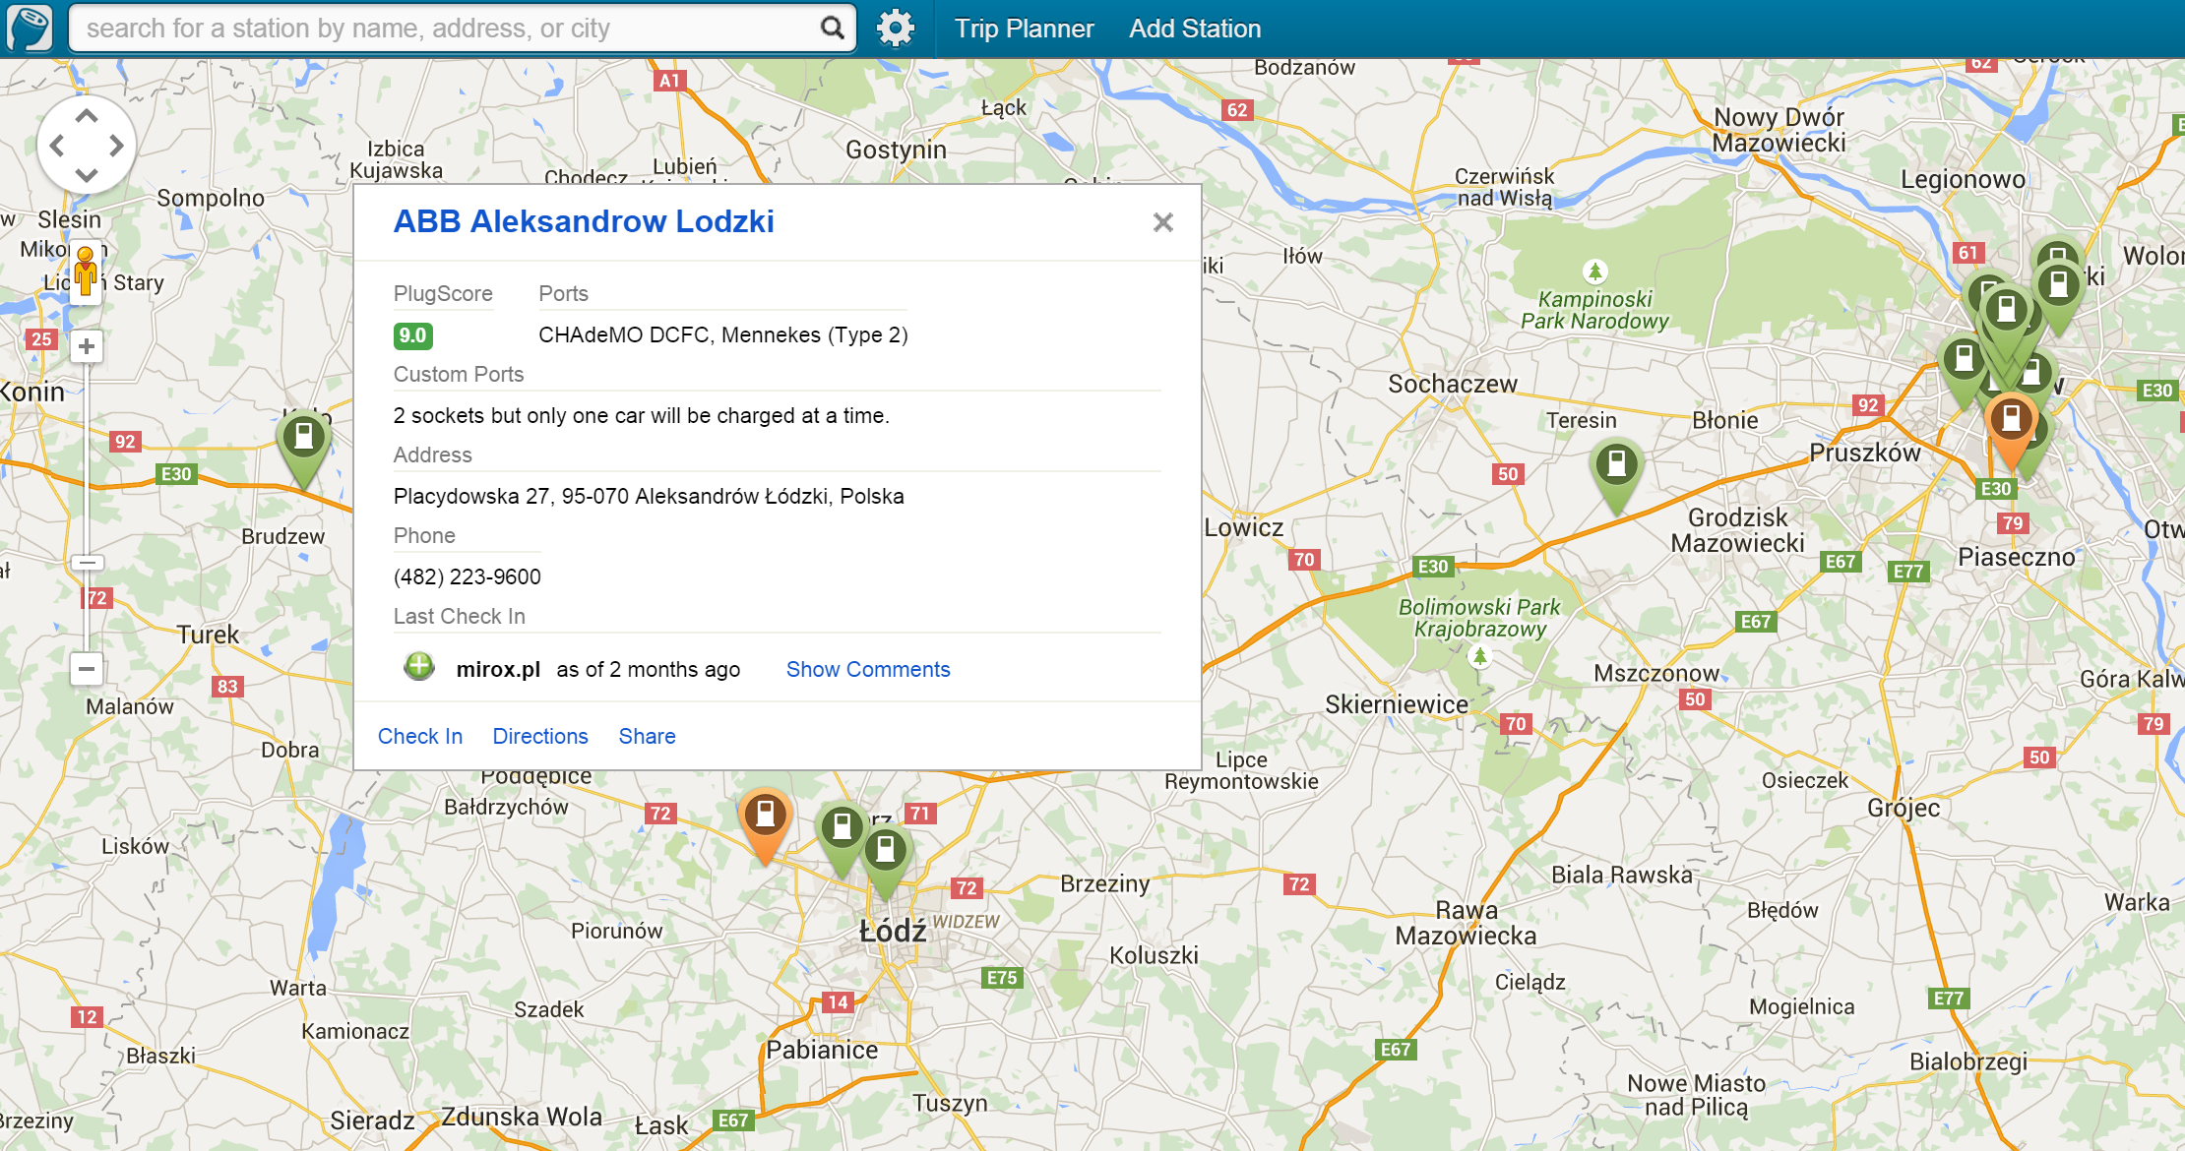Click the Łódź city label on map

coord(893,930)
